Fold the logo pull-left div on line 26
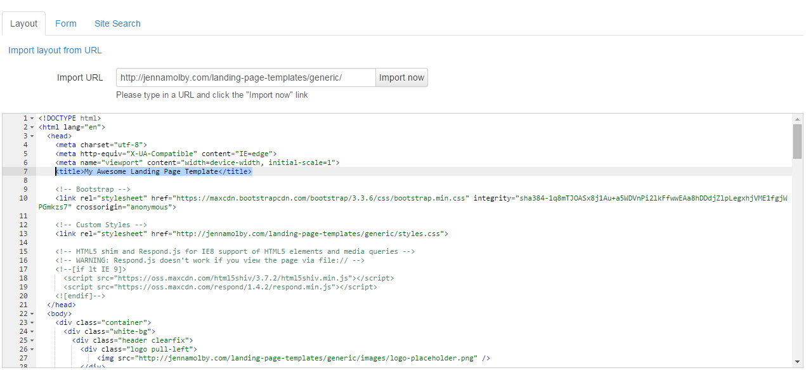This screenshot has height=370, width=806. pyautogui.click(x=32, y=350)
